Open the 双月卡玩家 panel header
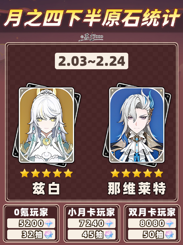Viewport: 183px width, 245px height. [x=152, y=212]
